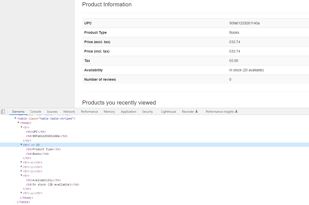Collapse the tr containing the Availability header

(21, 176)
